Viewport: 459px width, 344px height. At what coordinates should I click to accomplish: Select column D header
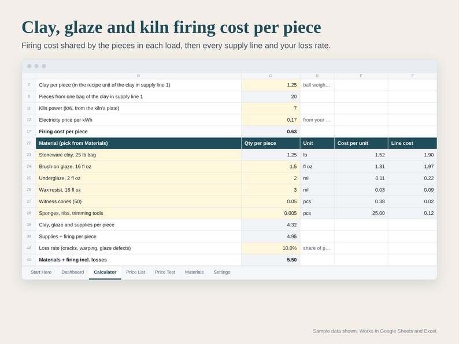point(317,76)
